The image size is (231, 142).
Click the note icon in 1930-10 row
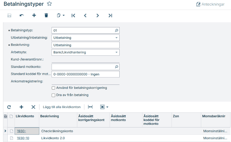click(x=11, y=138)
